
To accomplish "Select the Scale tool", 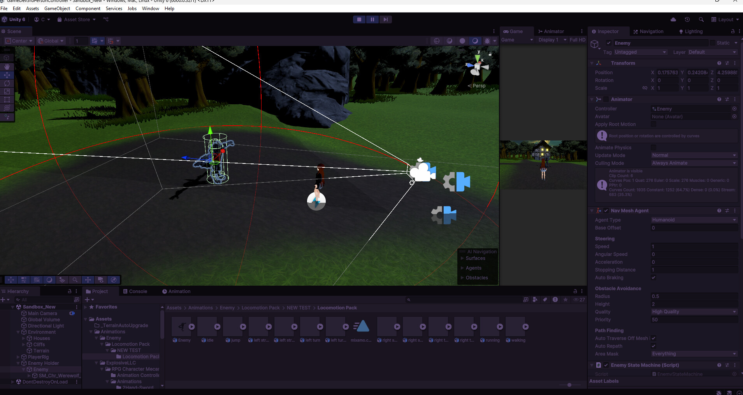I will coord(7,91).
